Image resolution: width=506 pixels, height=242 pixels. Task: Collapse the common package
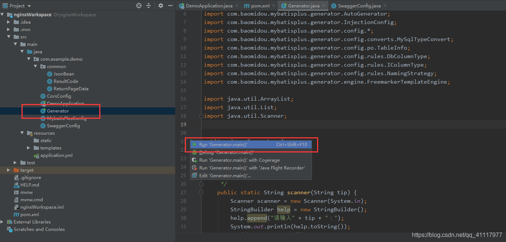36,67
